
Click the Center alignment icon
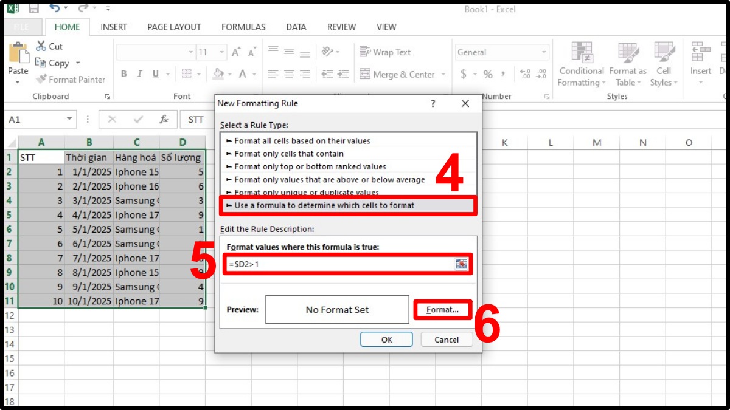(x=289, y=74)
